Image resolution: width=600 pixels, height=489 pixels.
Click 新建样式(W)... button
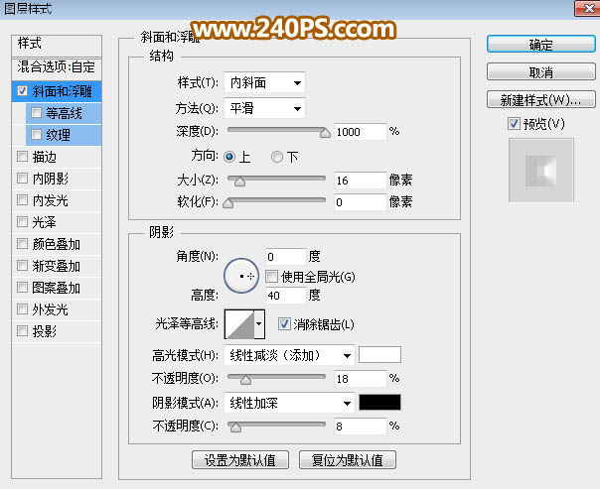(x=541, y=100)
